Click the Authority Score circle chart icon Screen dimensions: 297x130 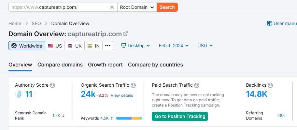pos(19,94)
